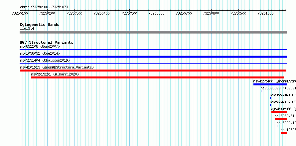Click the nsv3556843 variant label
Viewport: 296px width, 146px height.
tap(283, 95)
